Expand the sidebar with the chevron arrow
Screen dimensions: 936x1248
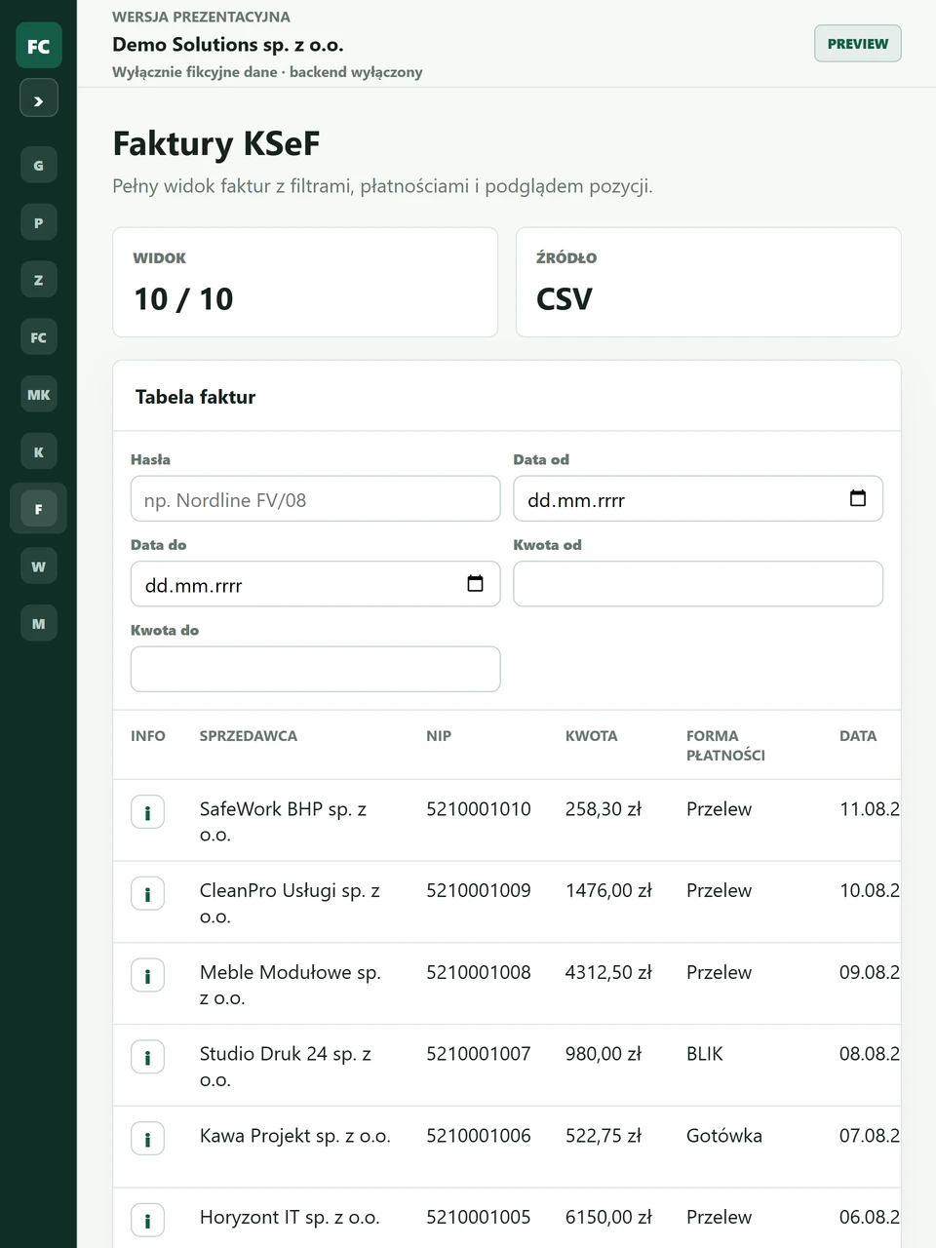coord(39,98)
